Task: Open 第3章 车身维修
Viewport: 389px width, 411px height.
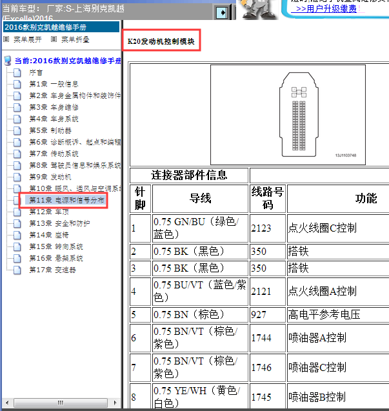Action: point(54,107)
